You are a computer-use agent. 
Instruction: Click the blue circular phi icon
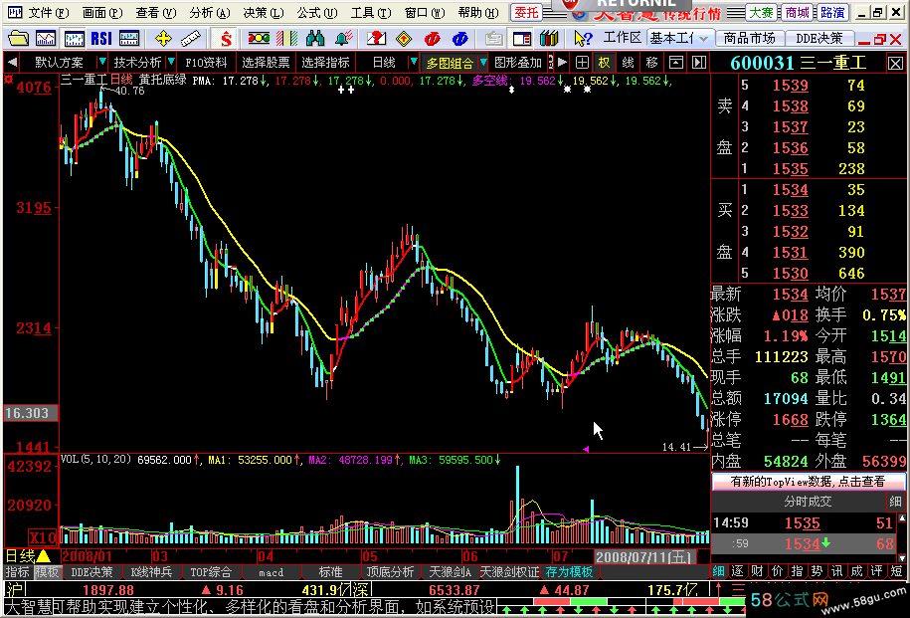(x=460, y=39)
